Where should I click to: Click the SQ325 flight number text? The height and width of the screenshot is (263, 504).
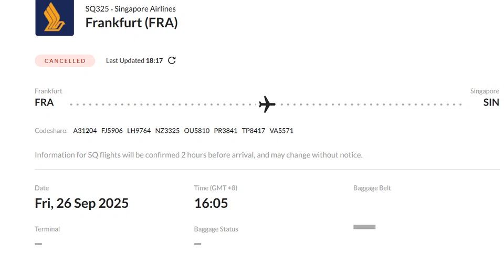point(97,9)
